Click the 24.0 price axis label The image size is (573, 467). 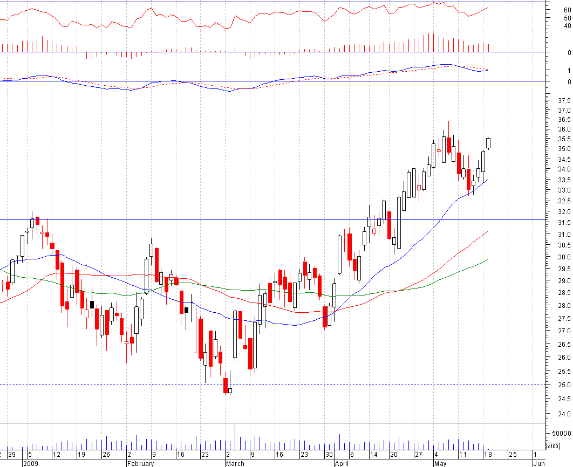(x=564, y=414)
